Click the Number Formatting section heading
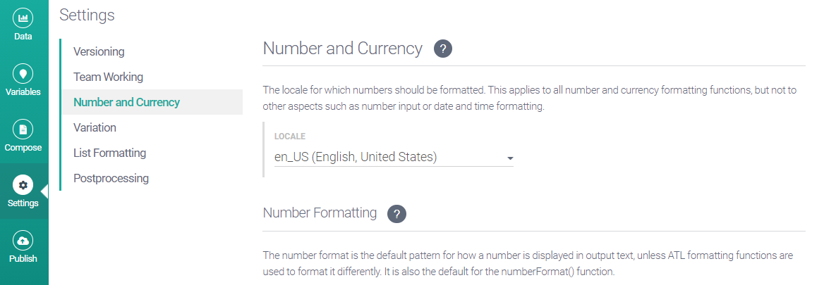The height and width of the screenshot is (285, 836). pos(320,213)
